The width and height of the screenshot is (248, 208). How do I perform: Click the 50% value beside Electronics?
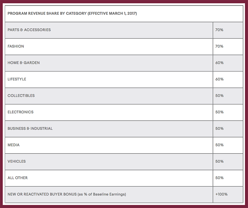(x=219, y=112)
